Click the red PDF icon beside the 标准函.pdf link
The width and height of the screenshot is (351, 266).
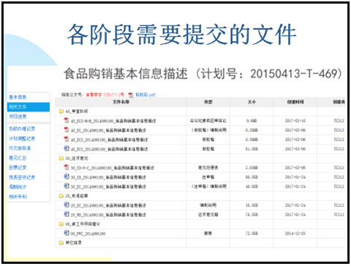pyautogui.click(x=131, y=95)
